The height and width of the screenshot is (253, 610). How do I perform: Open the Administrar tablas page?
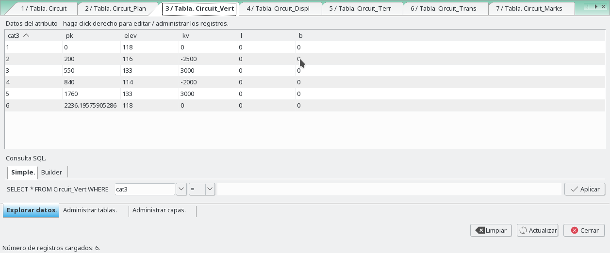[x=90, y=210]
